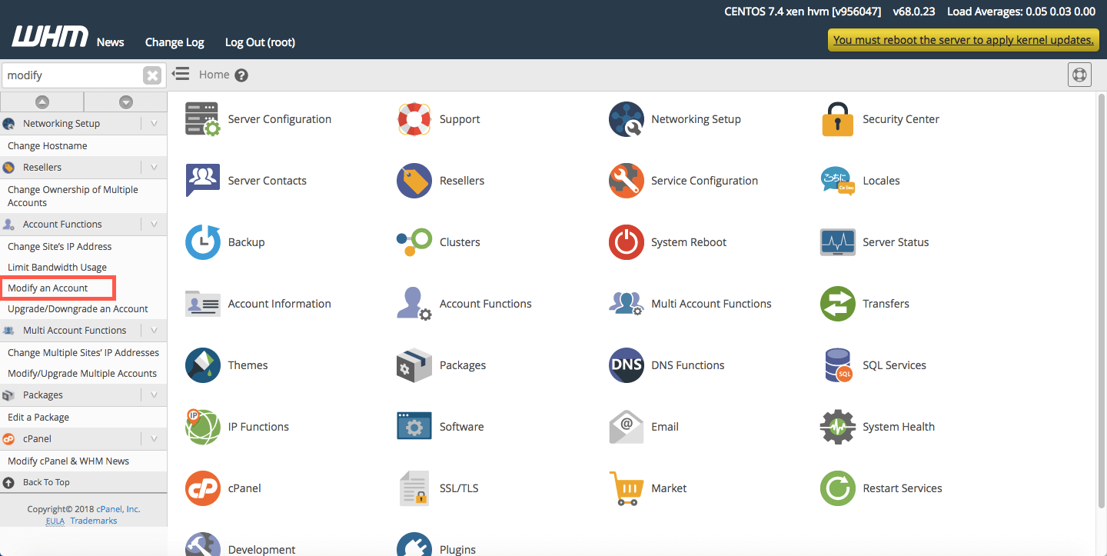Open the Software gear window icon
The width and height of the screenshot is (1107, 556).
tap(414, 426)
